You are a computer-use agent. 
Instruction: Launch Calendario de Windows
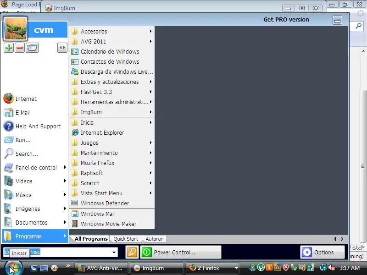pyautogui.click(x=111, y=51)
